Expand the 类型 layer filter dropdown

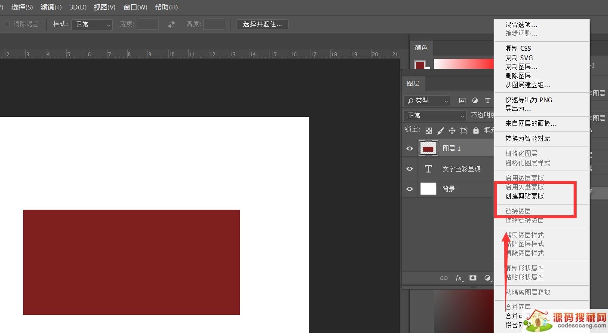[427, 101]
